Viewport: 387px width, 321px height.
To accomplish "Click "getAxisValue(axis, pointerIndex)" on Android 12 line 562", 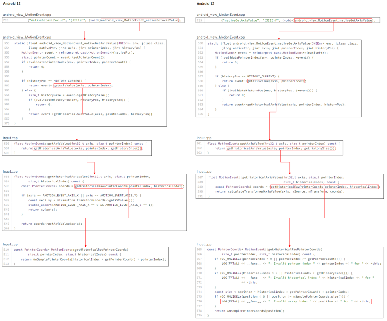I will tap(82, 86).
